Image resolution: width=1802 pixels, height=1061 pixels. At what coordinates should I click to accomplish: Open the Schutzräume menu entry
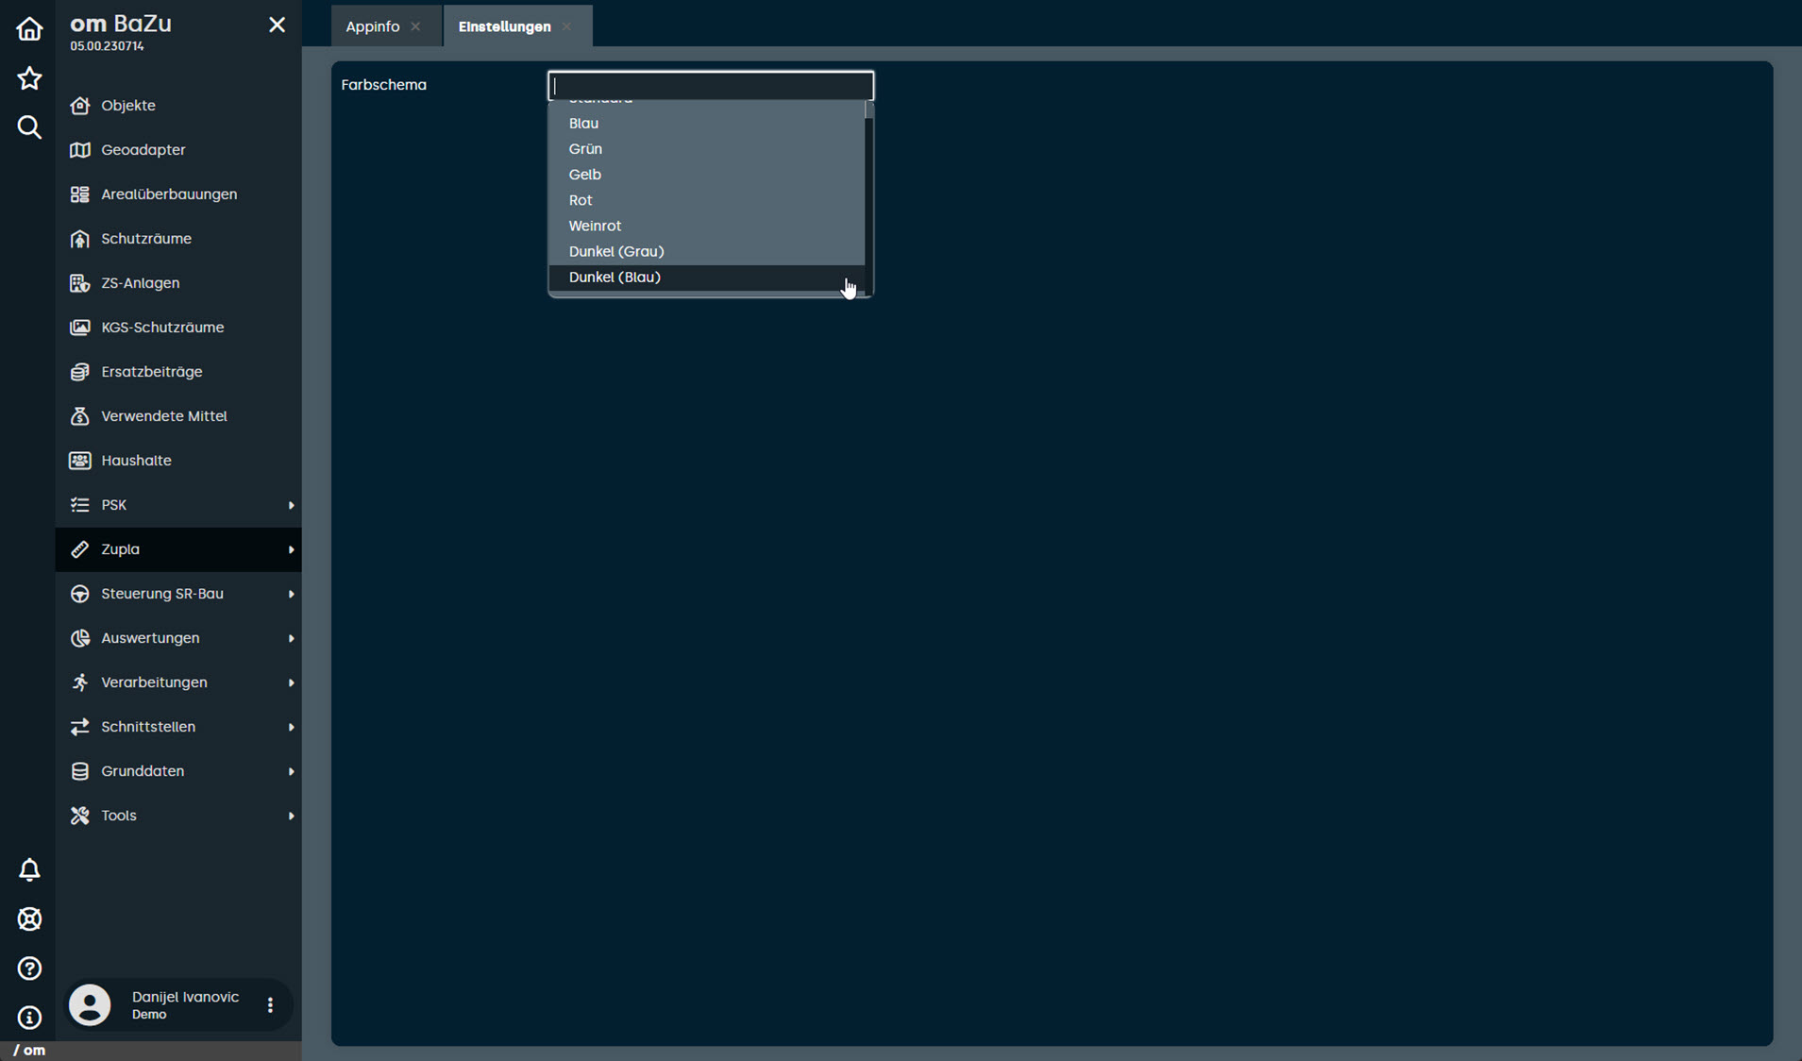146,239
